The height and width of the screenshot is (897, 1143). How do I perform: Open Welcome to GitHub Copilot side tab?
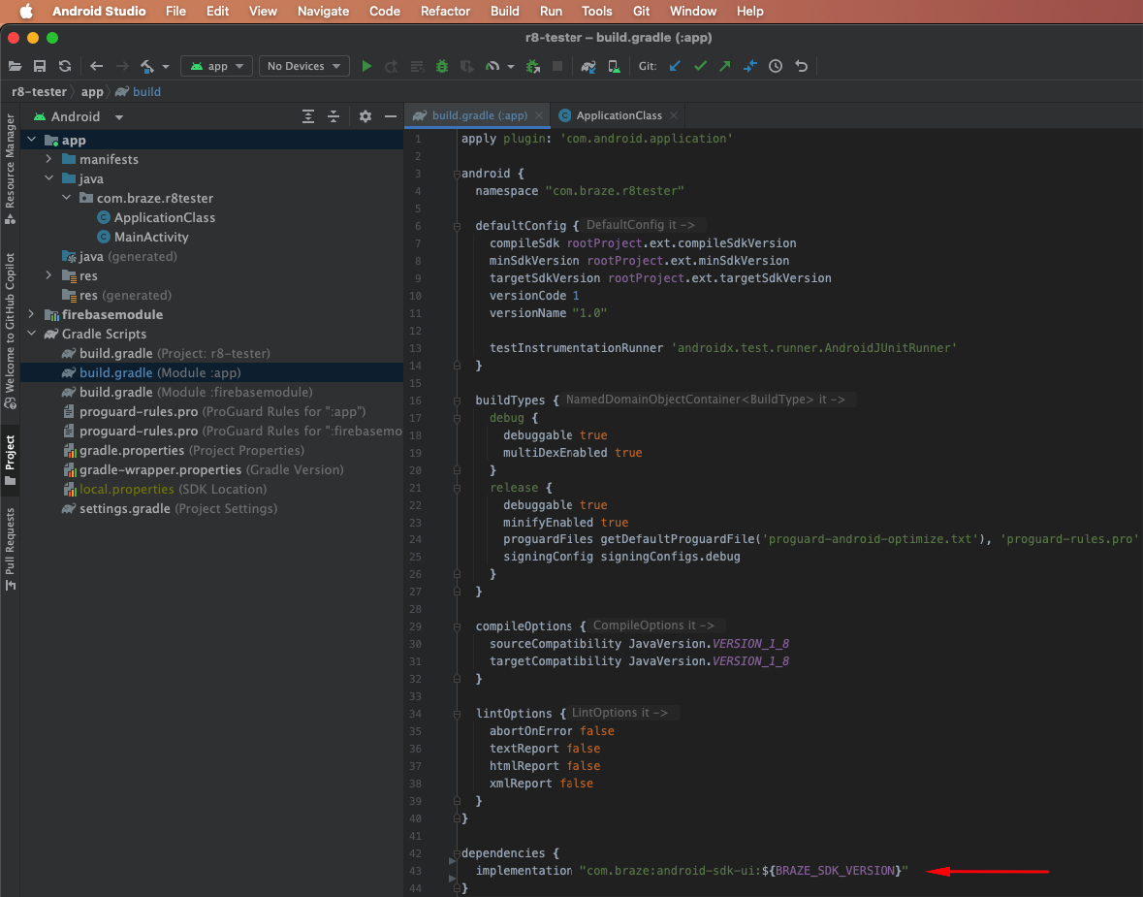click(x=11, y=331)
